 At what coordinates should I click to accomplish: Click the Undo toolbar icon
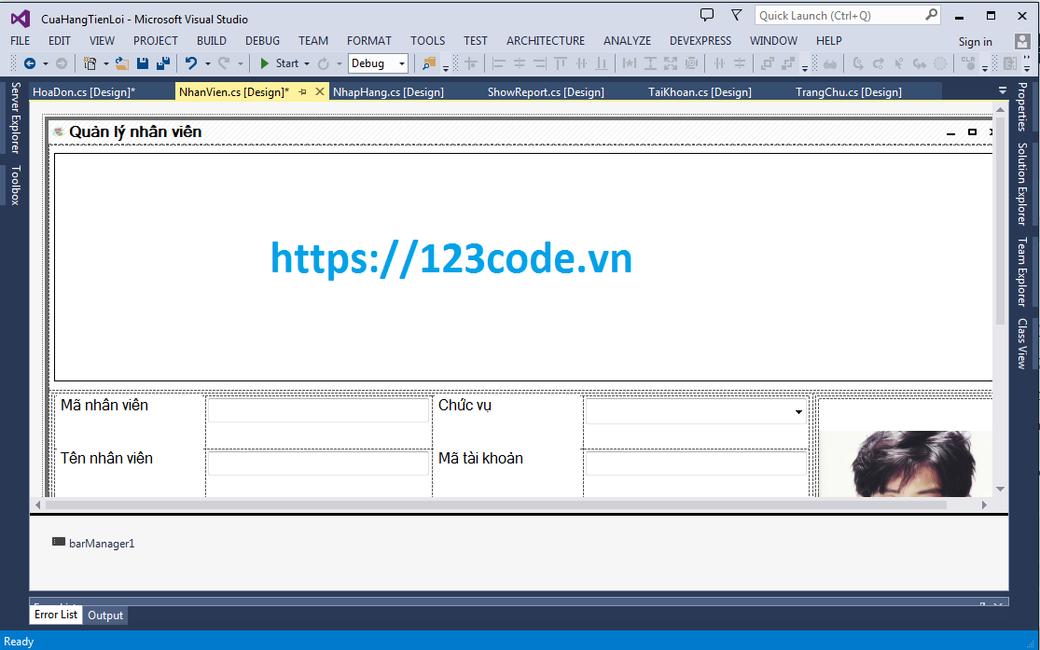coord(192,63)
